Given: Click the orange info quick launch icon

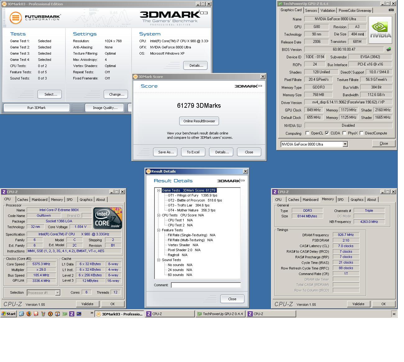Looking at the screenshot, I should click(x=50, y=314).
